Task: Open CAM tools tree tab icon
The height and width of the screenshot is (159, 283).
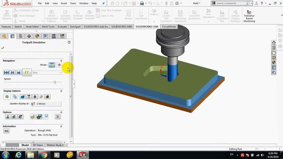Action: [62, 36]
